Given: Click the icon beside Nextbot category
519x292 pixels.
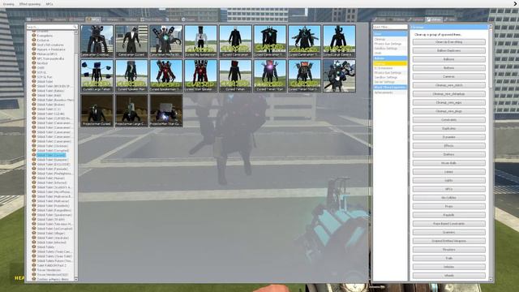Looking at the screenshot, I should pos(34,63).
